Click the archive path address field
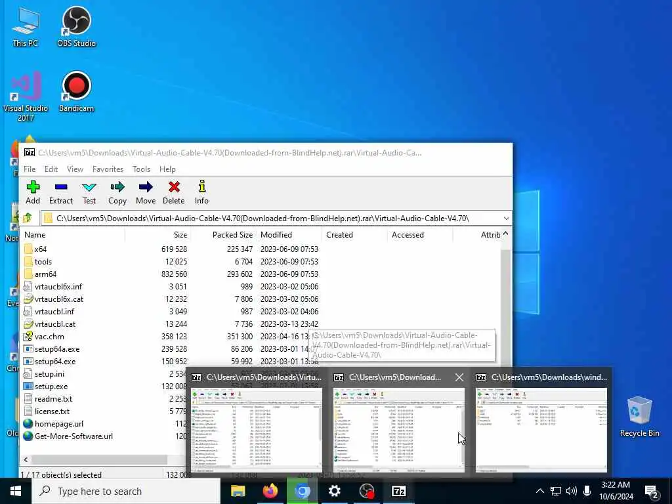Image resolution: width=672 pixels, height=504 pixels. 272,218
